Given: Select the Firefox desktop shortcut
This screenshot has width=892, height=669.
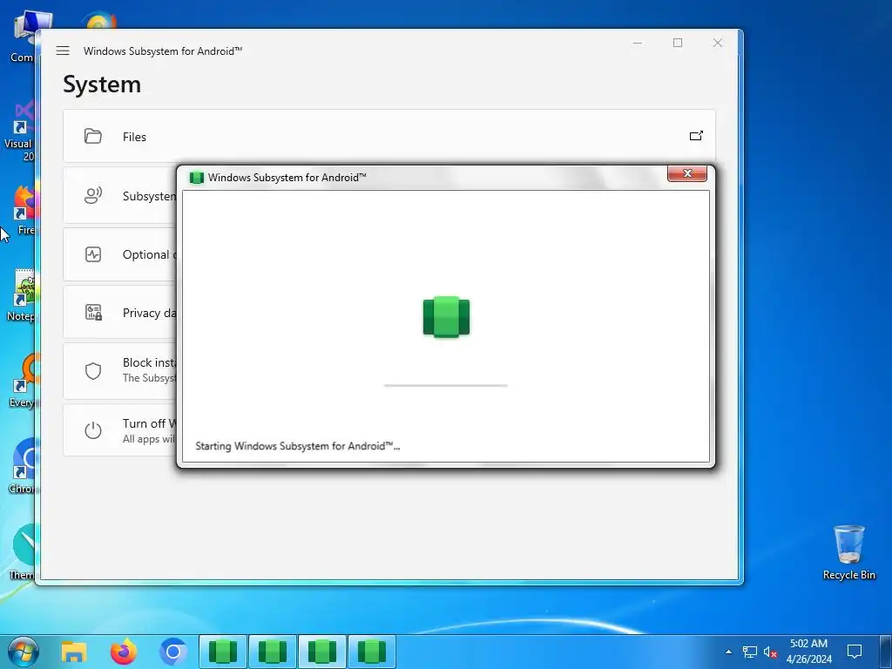Looking at the screenshot, I should (23, 209).
